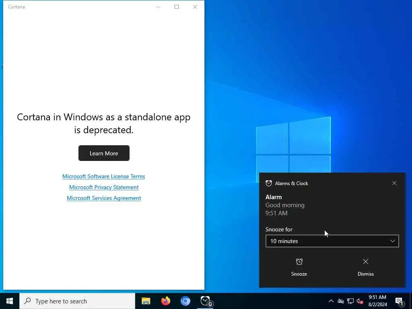The image size is (412, 309).
Task: Click the '9:51 AM' alarm time text
Action: pos(276,213)
